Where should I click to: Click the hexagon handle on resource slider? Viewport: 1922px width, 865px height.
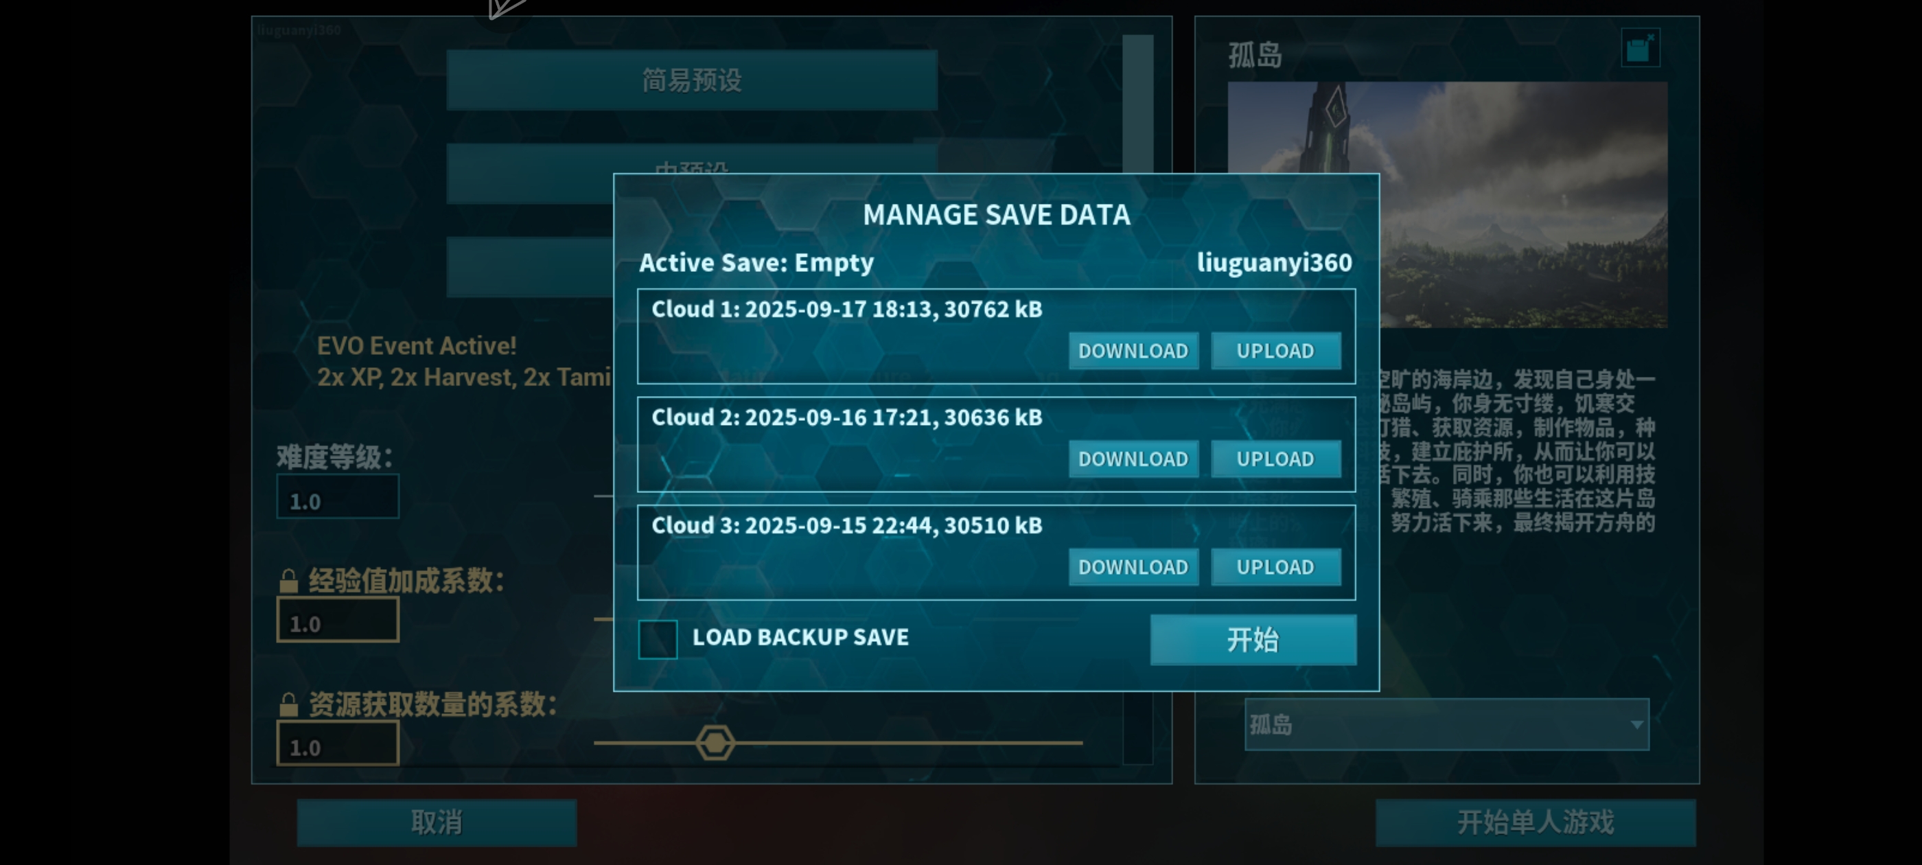click(x=715, y=743)
